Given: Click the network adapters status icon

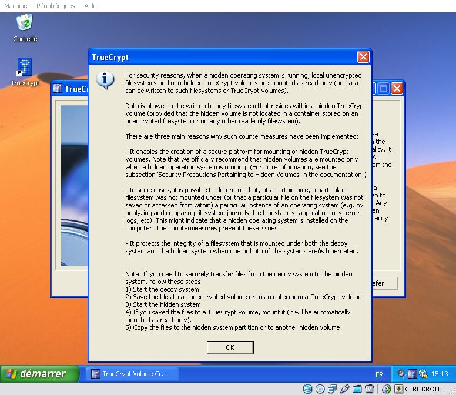Looking at the screenshot, I should [x=333, y=389].
